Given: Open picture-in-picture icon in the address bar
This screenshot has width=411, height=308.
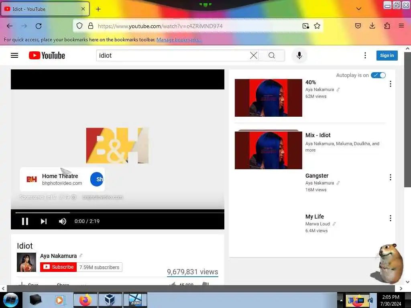Looking at the screenshot, I should pyautogui.click(x=305, y=26).
